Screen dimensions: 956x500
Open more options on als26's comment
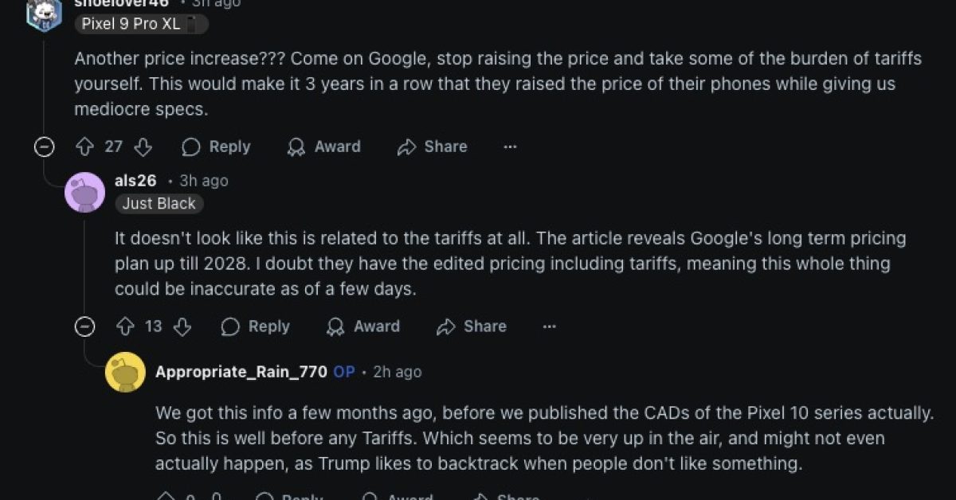[550, 326]
